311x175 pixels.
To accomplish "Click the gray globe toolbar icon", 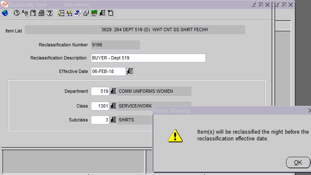I will click(x=16, y=13).
